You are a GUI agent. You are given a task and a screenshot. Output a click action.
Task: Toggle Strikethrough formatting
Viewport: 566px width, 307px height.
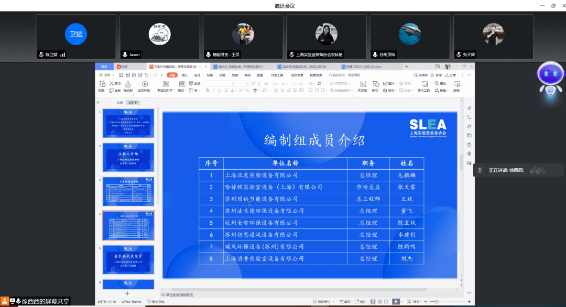(x=226, y=91)
